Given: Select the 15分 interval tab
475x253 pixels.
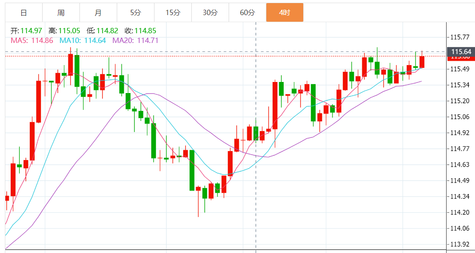Looking at the screenshot, I should click(173, 12).
